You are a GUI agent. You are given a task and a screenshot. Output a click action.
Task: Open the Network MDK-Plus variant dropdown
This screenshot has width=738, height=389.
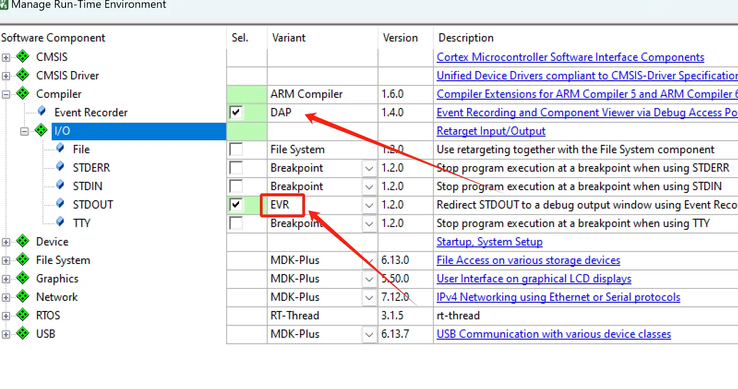click(369, 297)
